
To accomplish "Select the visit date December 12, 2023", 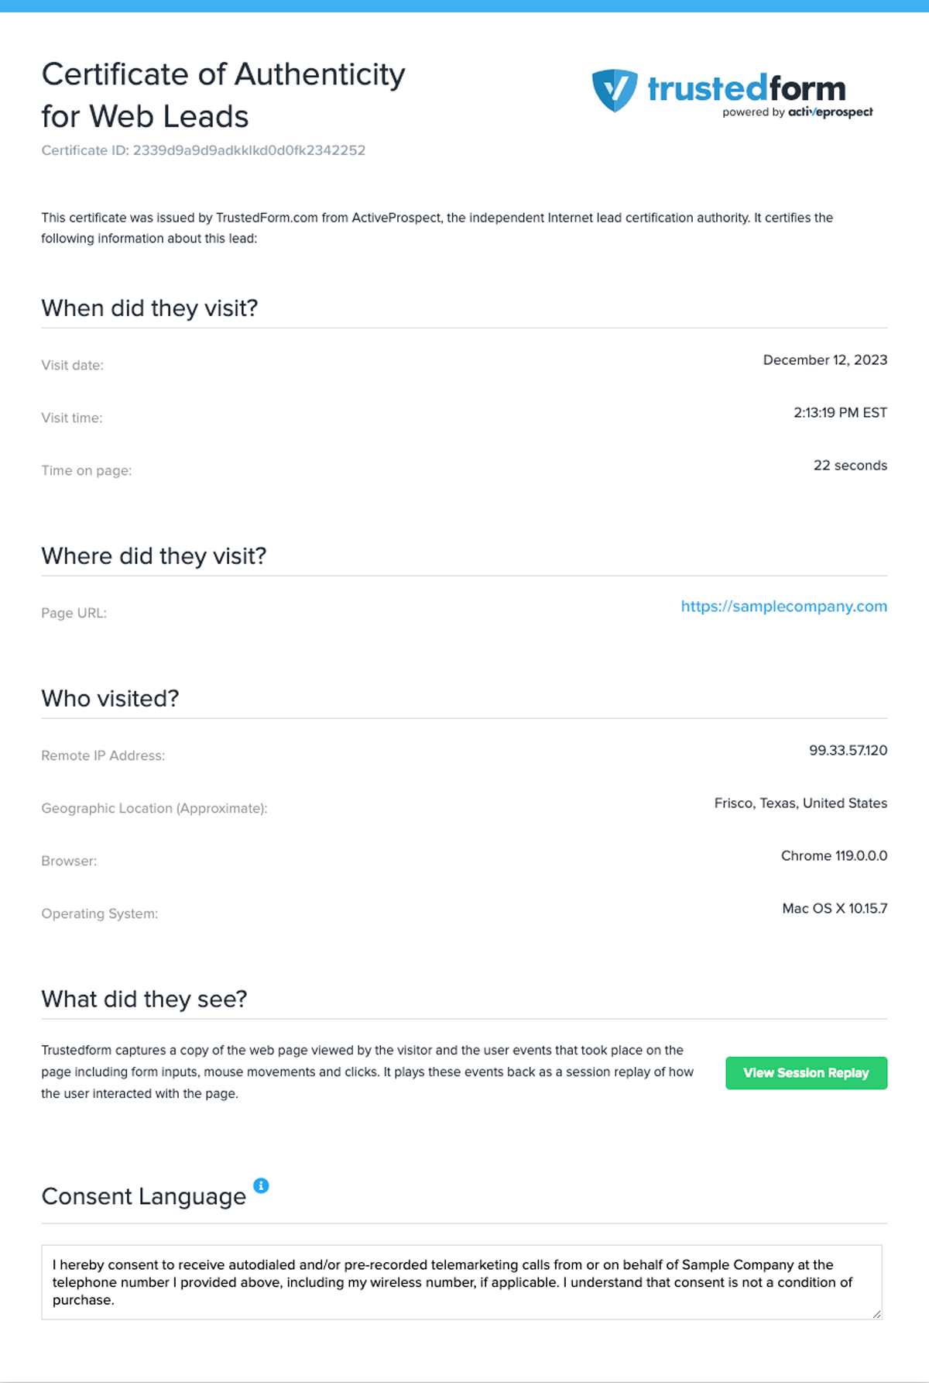I will tap(824, 360).
